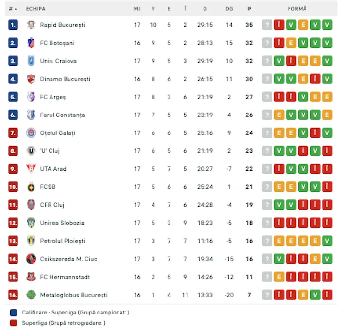Sort standings by the P points header
This screenshot has width=340, height=330.
pyautogui.click(x=249, y=9)
